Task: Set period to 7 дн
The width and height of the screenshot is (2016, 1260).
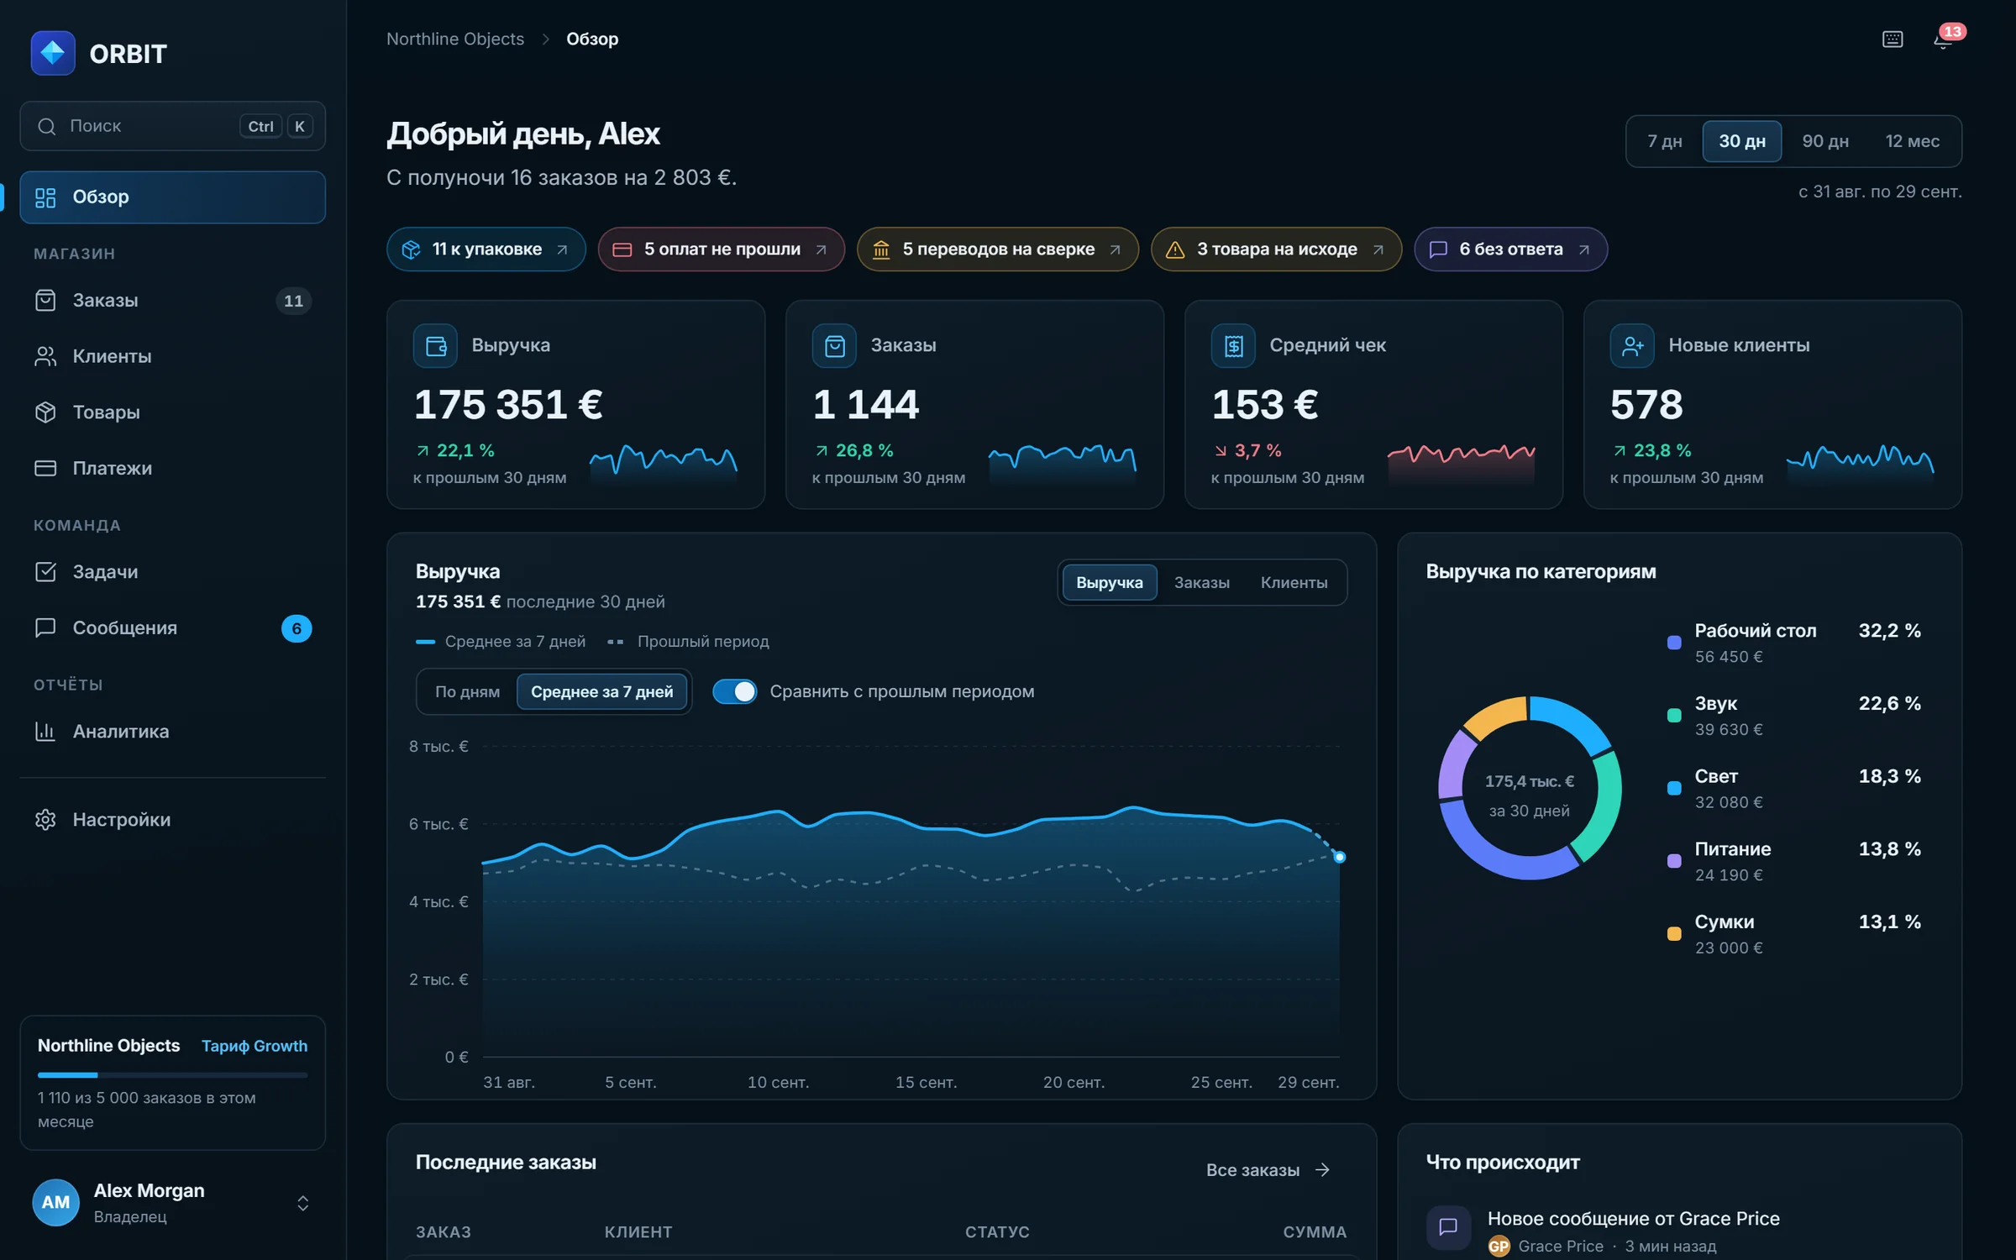Action: [x=1664, y=141]
